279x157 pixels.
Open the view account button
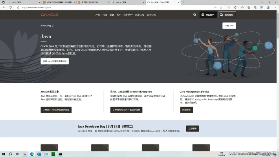(208, 15)
